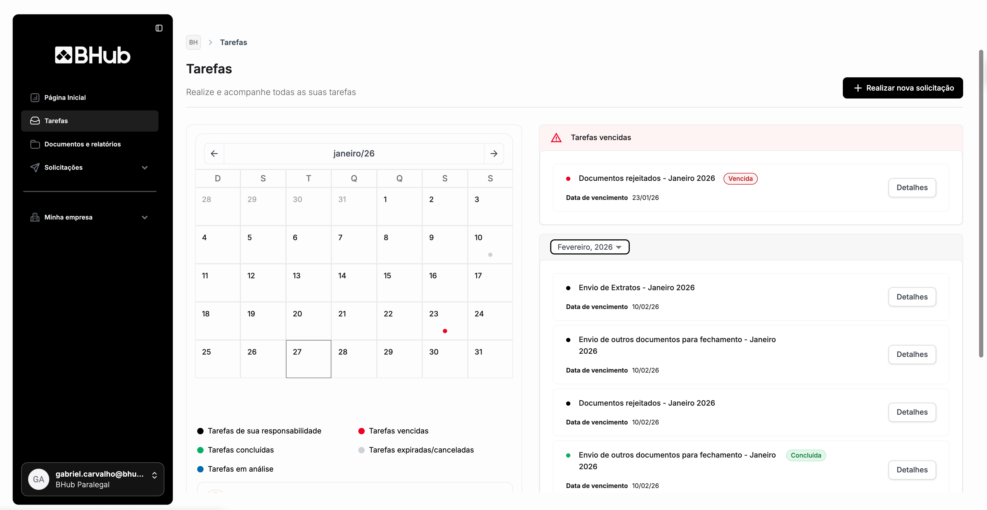Screen dimensions: 987x510
Task: Go to previous month with left arrow
Action: (x=214, y=154)
